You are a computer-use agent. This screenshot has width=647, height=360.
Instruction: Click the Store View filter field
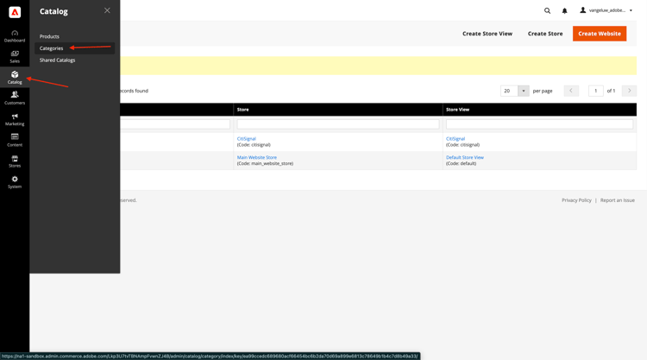click(x=539, y=123)
